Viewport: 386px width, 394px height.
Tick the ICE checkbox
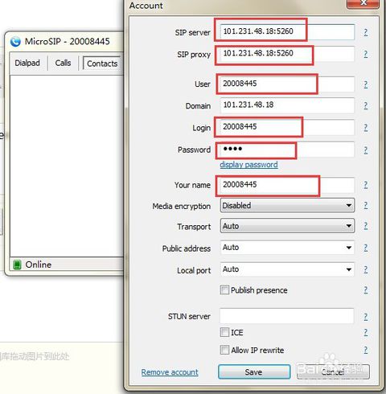(x=224, y=332)
